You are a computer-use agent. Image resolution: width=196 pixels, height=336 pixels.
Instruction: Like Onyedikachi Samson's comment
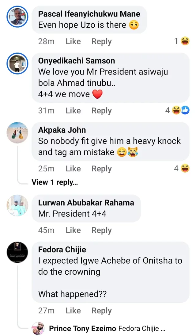[73, 111]
